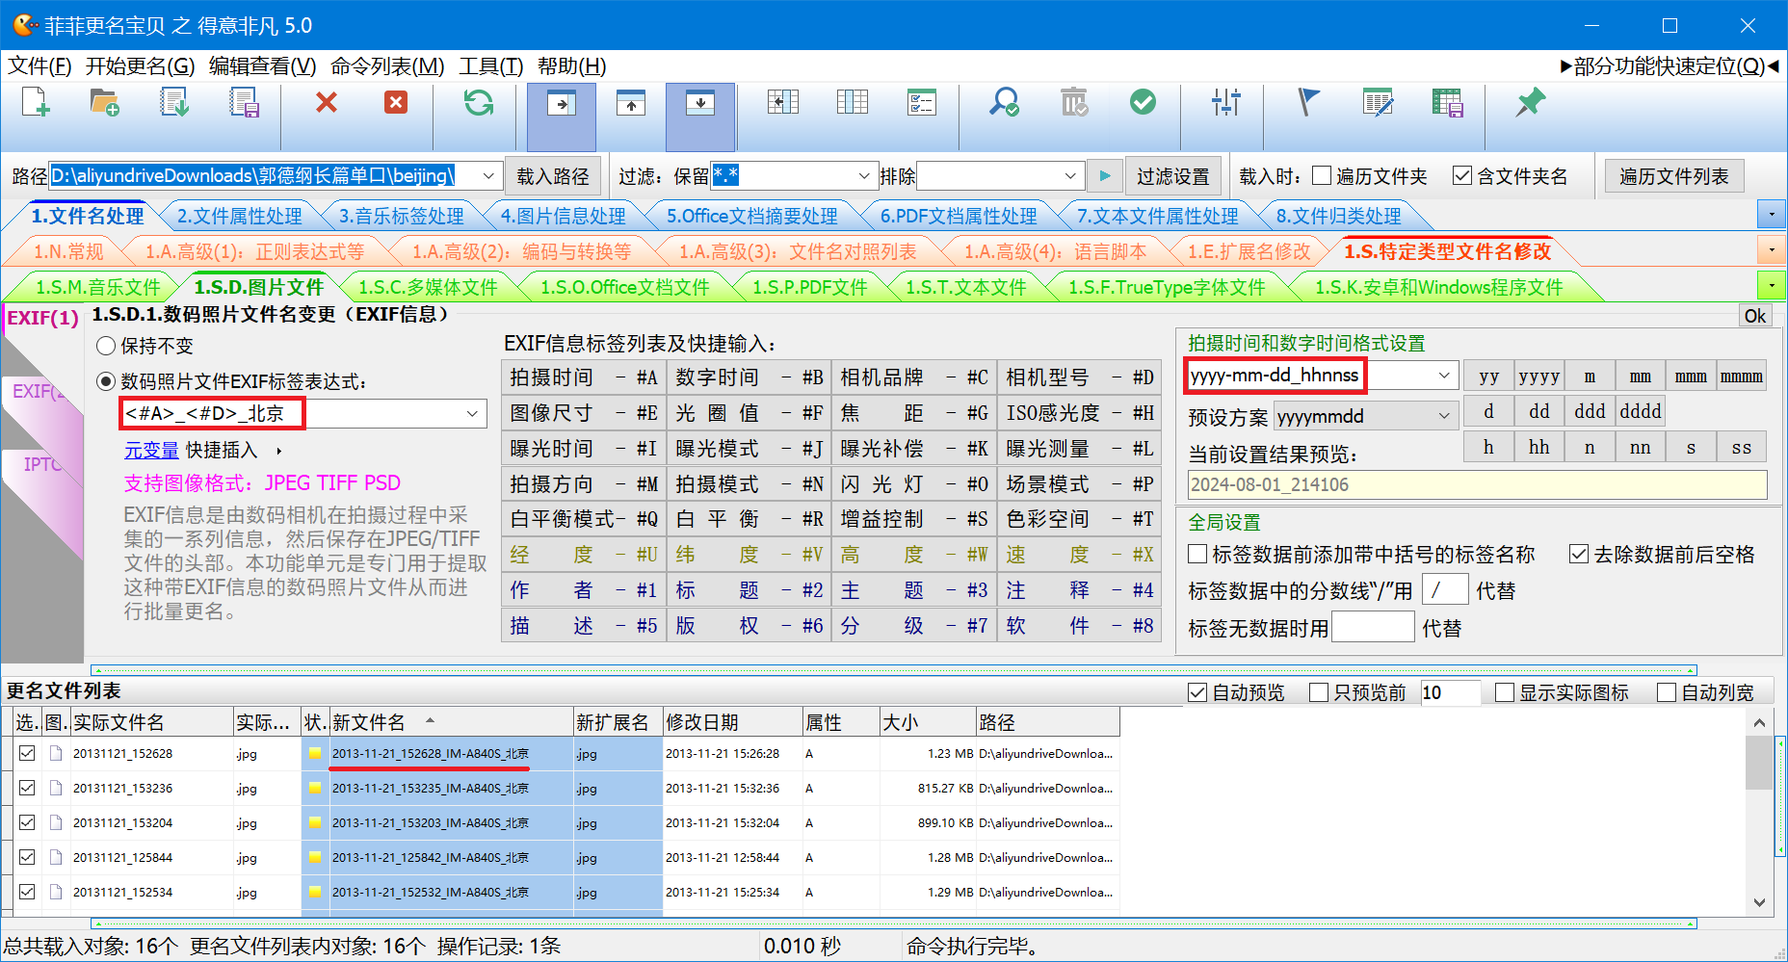1788x962 pixels.
Task: Click the 过滤设置 button
Action: [x=1172, y=176]
